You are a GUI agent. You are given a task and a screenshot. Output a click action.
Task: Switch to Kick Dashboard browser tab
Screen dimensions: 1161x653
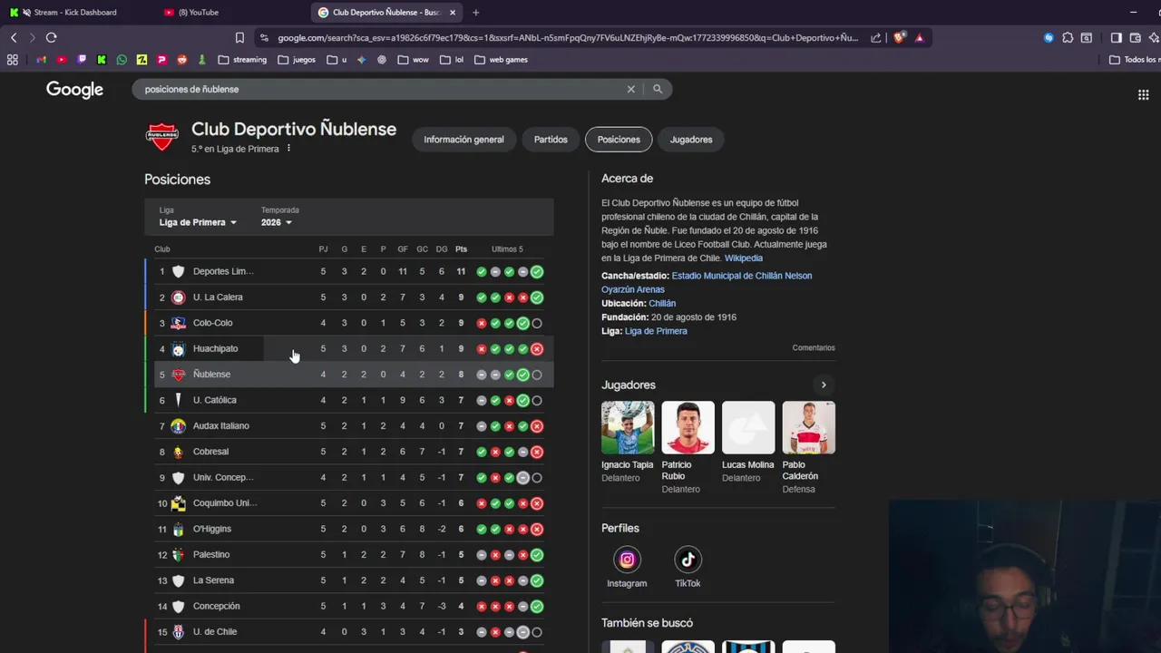[x=74, y=13]
